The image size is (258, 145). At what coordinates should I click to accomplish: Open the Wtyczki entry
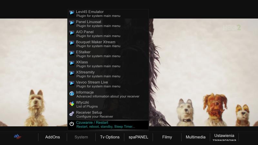108,104
